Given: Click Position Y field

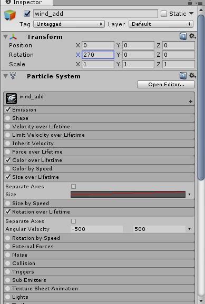Looking at the screenshot, I should point(138,45).
